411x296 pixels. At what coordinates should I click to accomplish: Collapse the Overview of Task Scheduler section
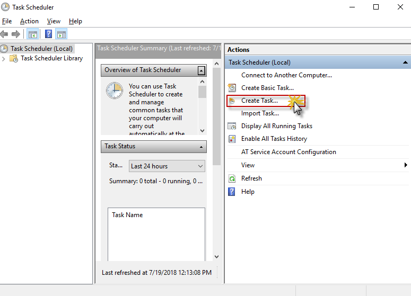(202, 70)
